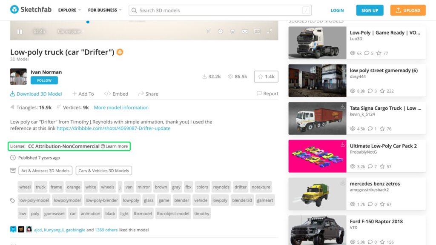Click the Sketchfab logo
The width and height of the screenshot is (436, 245).
tap(31, 10)
